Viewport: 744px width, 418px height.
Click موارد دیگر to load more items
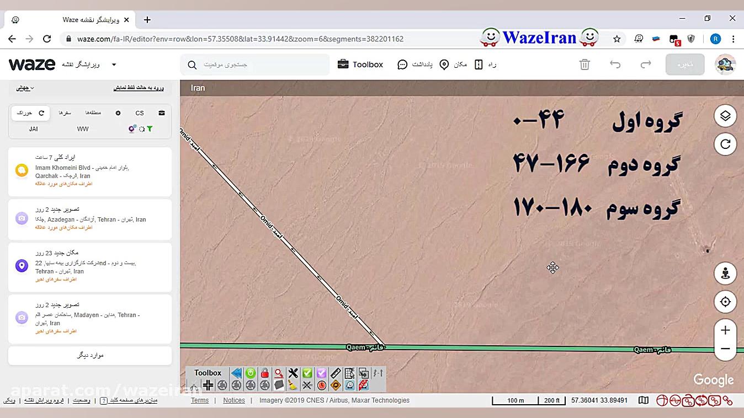(90, 355)
